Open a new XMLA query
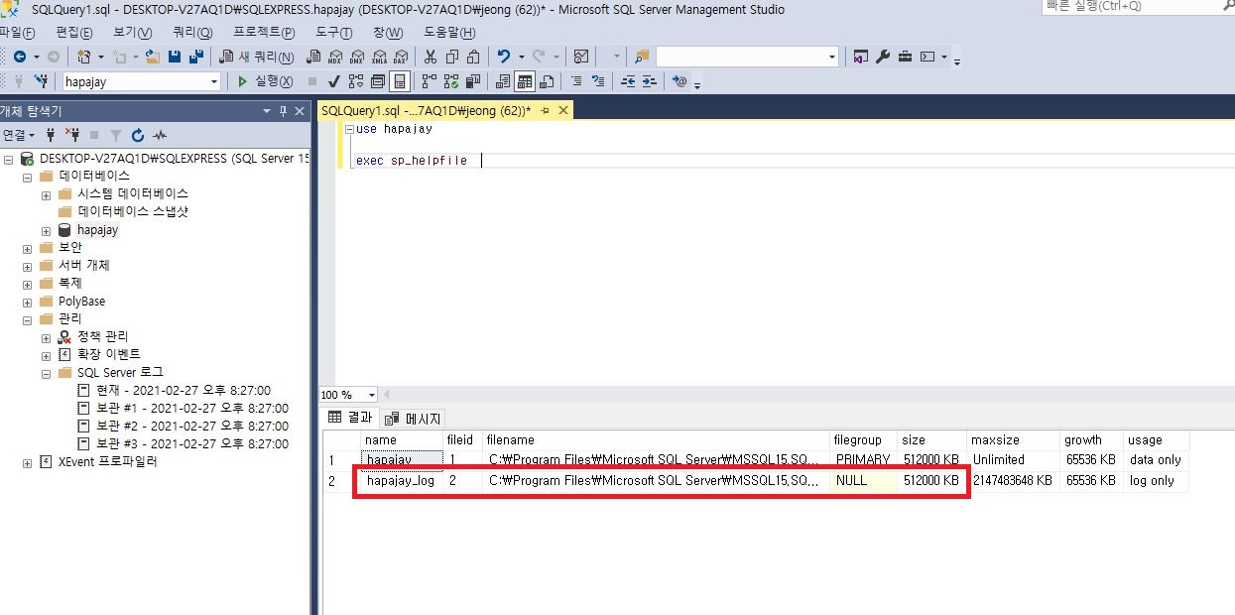Image resolution: width=1235 pixels, height=615 pixels. point(380,57)
